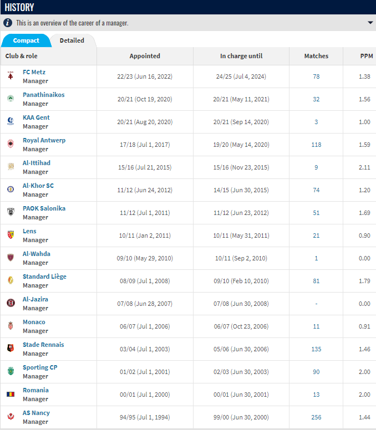The height and width of the screenshot is (430, 376).
Task: Click the Panathinaikos club crest icon
Action: tap(11, 99)
